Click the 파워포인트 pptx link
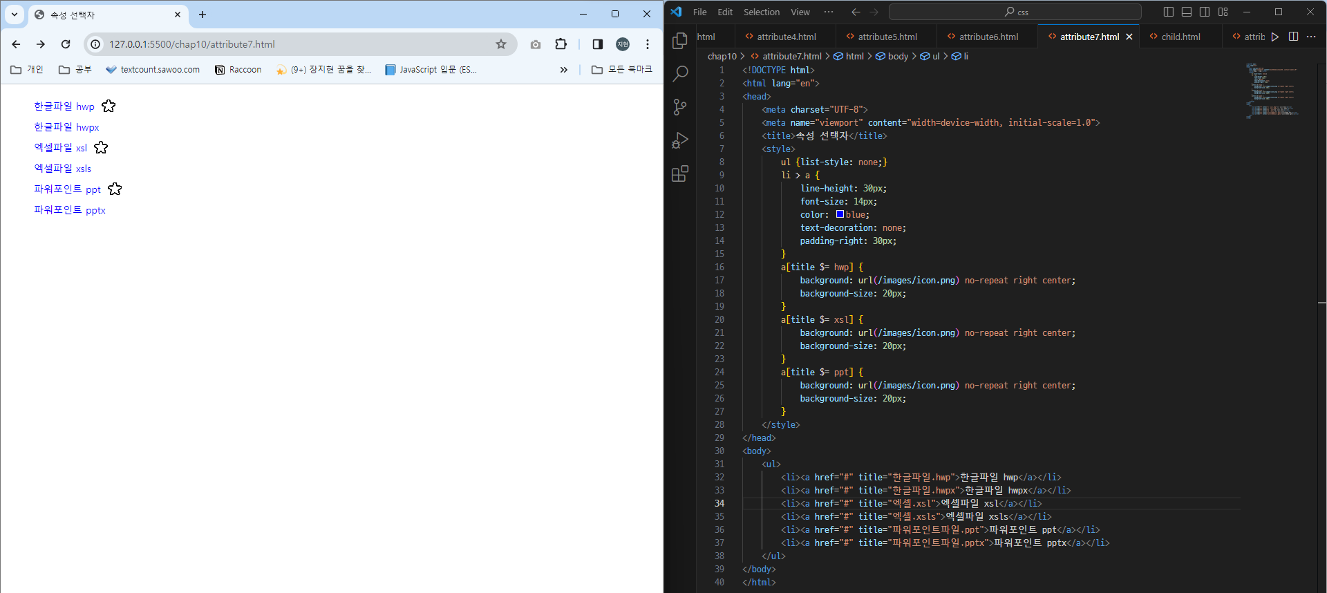The width and height of the screenshot is (1327, 593). [x=70, y=210]
